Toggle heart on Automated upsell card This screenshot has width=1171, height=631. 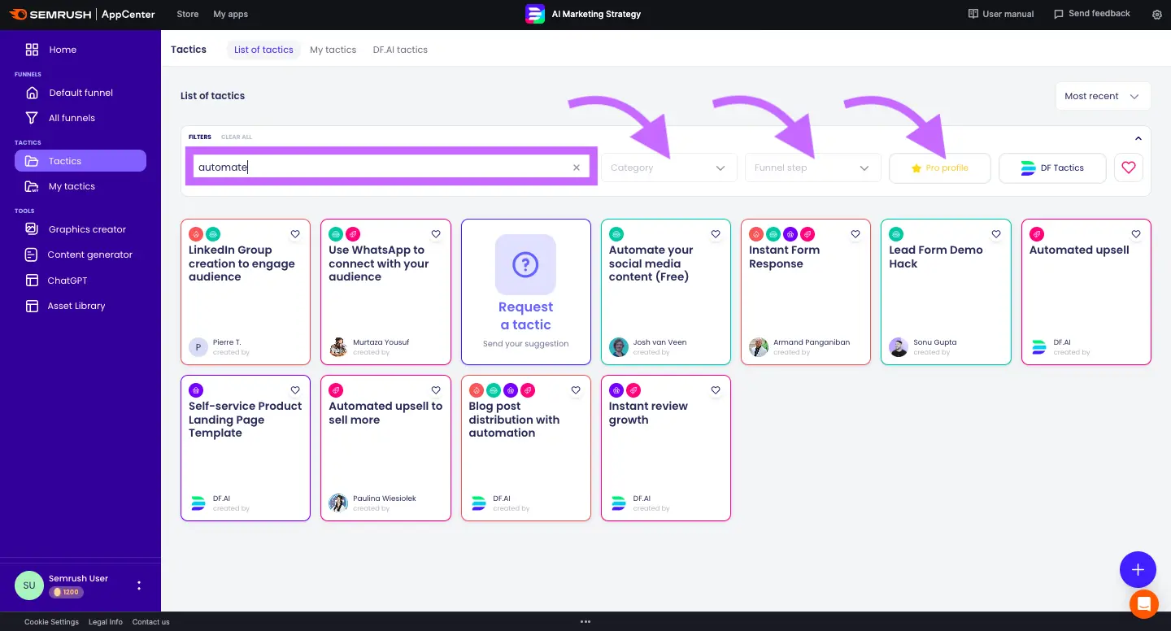click(1136, 234)
